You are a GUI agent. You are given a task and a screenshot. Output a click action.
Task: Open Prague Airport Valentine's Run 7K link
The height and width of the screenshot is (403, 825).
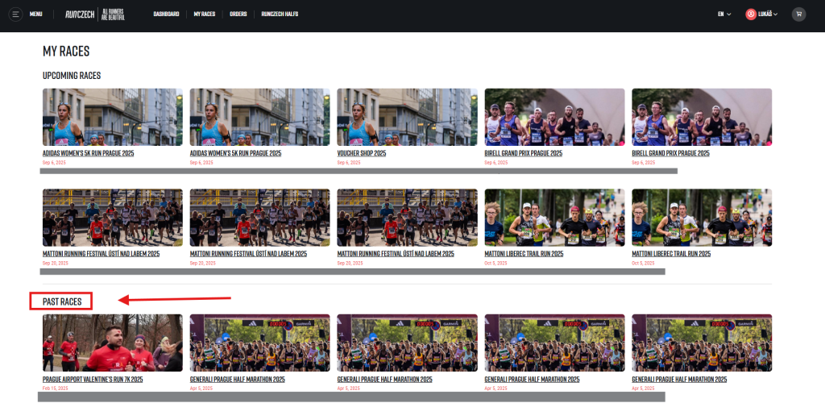[x=93, y=380]
